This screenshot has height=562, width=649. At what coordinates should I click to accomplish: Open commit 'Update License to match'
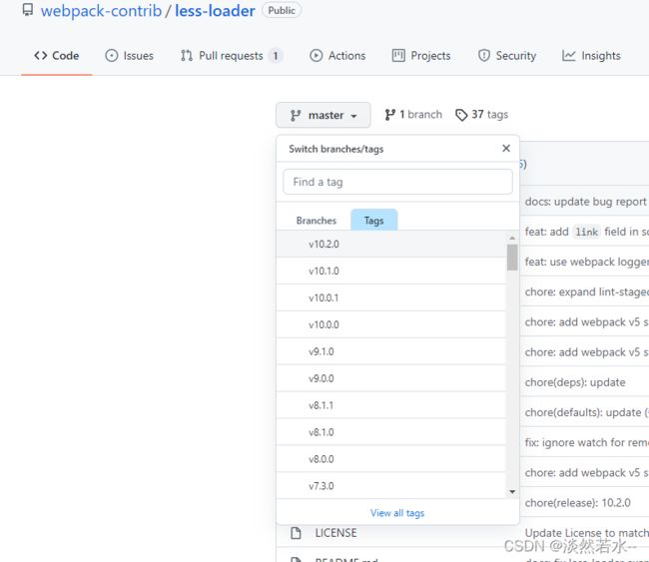(x=586, y=533)
